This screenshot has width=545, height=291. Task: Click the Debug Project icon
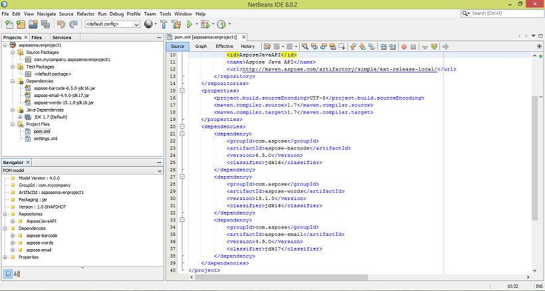(x=205, y=24)
